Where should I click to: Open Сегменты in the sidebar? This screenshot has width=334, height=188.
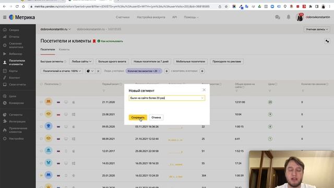(16, 115)
